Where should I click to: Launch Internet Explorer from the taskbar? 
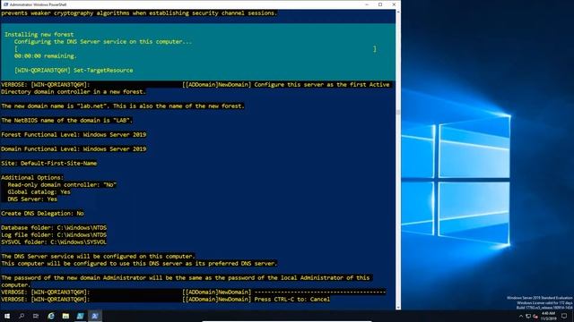point(51,316)
